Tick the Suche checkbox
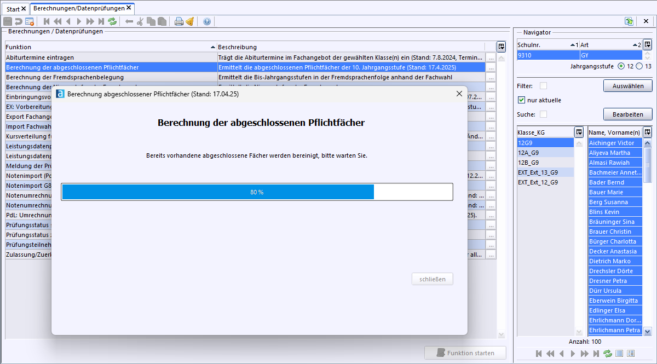Screen dimensions: 657x364 [x=543, y=114]
